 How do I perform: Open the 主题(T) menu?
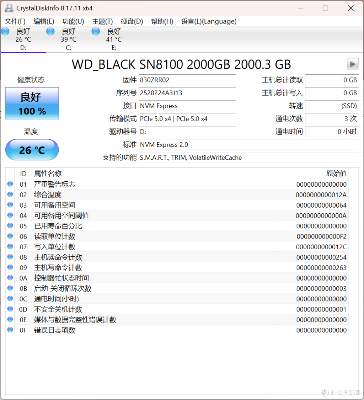[102, 22]
